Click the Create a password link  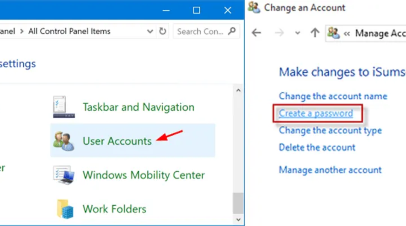click(x=316, y=113)
